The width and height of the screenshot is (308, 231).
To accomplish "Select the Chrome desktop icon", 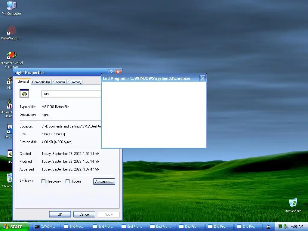I will tap(8, 180).
